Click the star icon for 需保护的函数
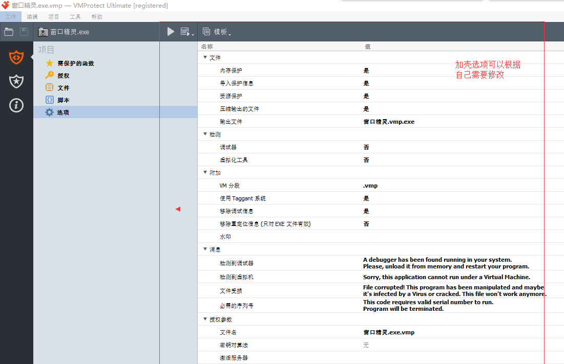 (x=50, y=63)
